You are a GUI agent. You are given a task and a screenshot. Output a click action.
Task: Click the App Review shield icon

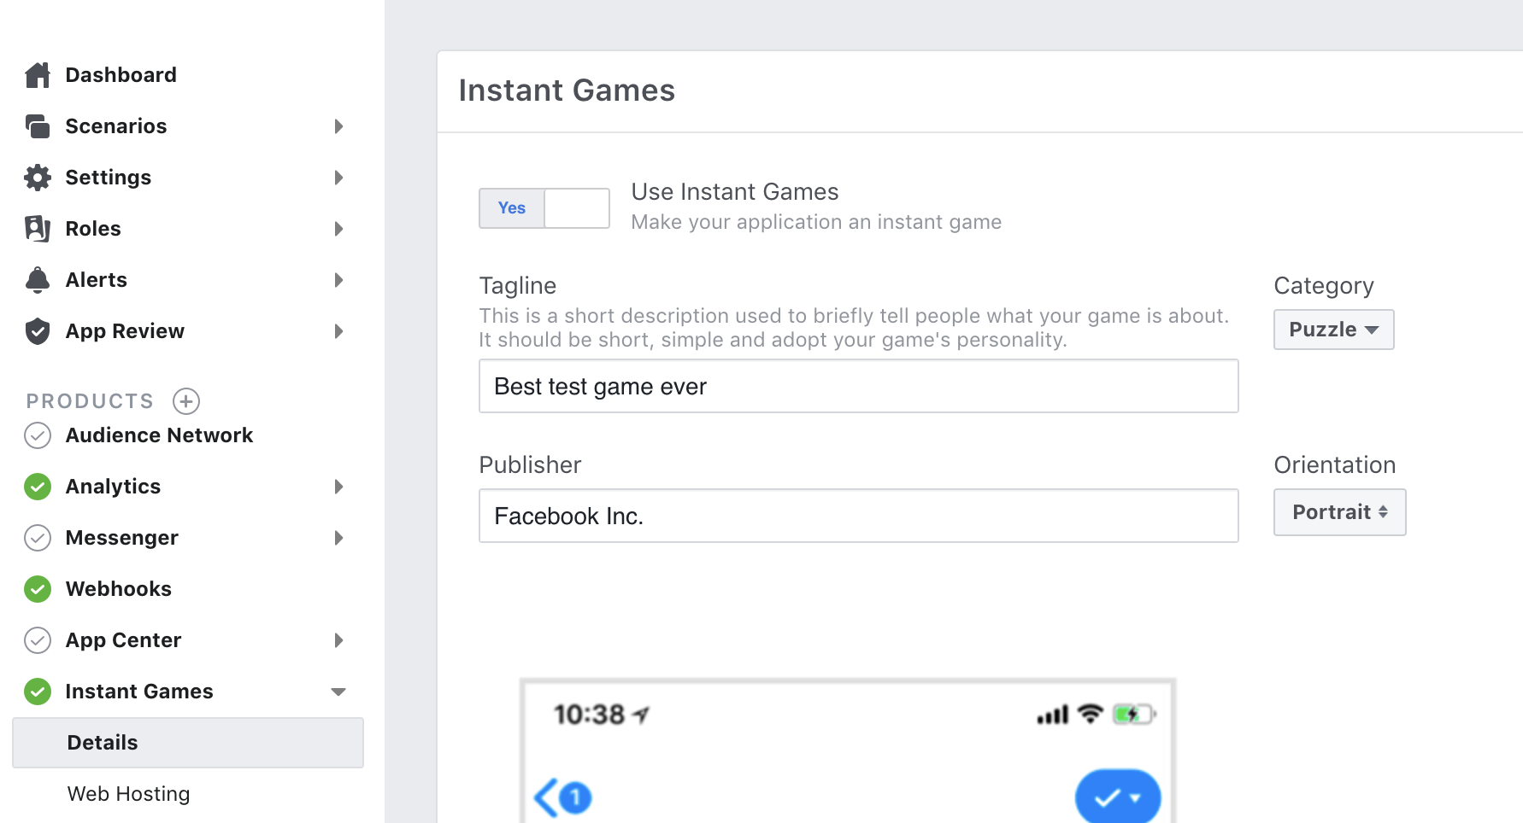38,331
